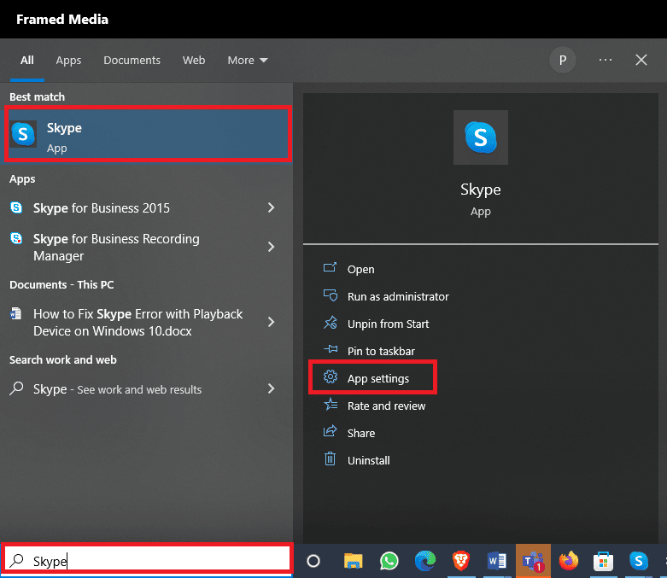Open the More dropdown
This screenshot has height=578, width=667.
point(248,61)
